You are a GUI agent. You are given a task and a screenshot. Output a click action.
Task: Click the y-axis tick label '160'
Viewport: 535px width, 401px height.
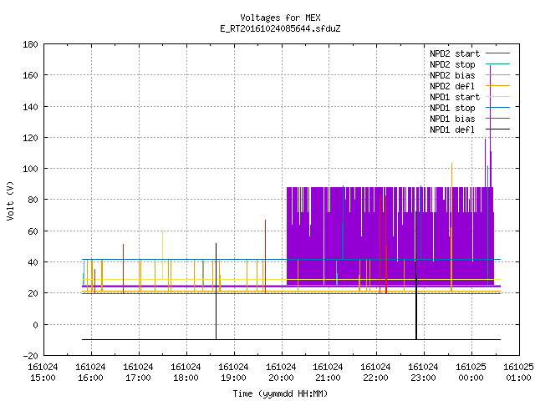(x=30, y=75)
